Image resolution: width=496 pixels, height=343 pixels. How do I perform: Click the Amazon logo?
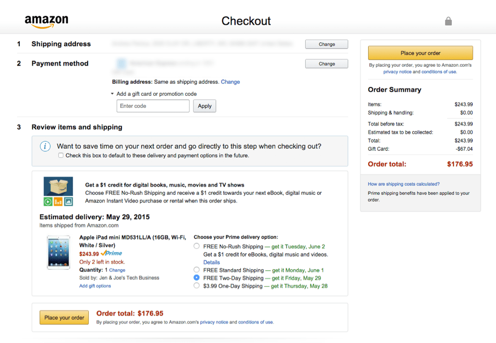click(x=46, y=21)
